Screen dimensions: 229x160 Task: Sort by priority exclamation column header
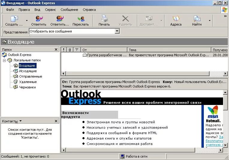64,50
